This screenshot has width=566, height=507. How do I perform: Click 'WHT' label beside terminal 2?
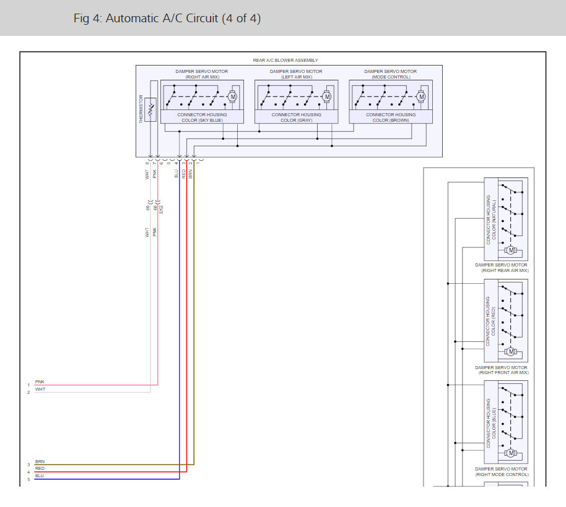(x=40, y=389)
